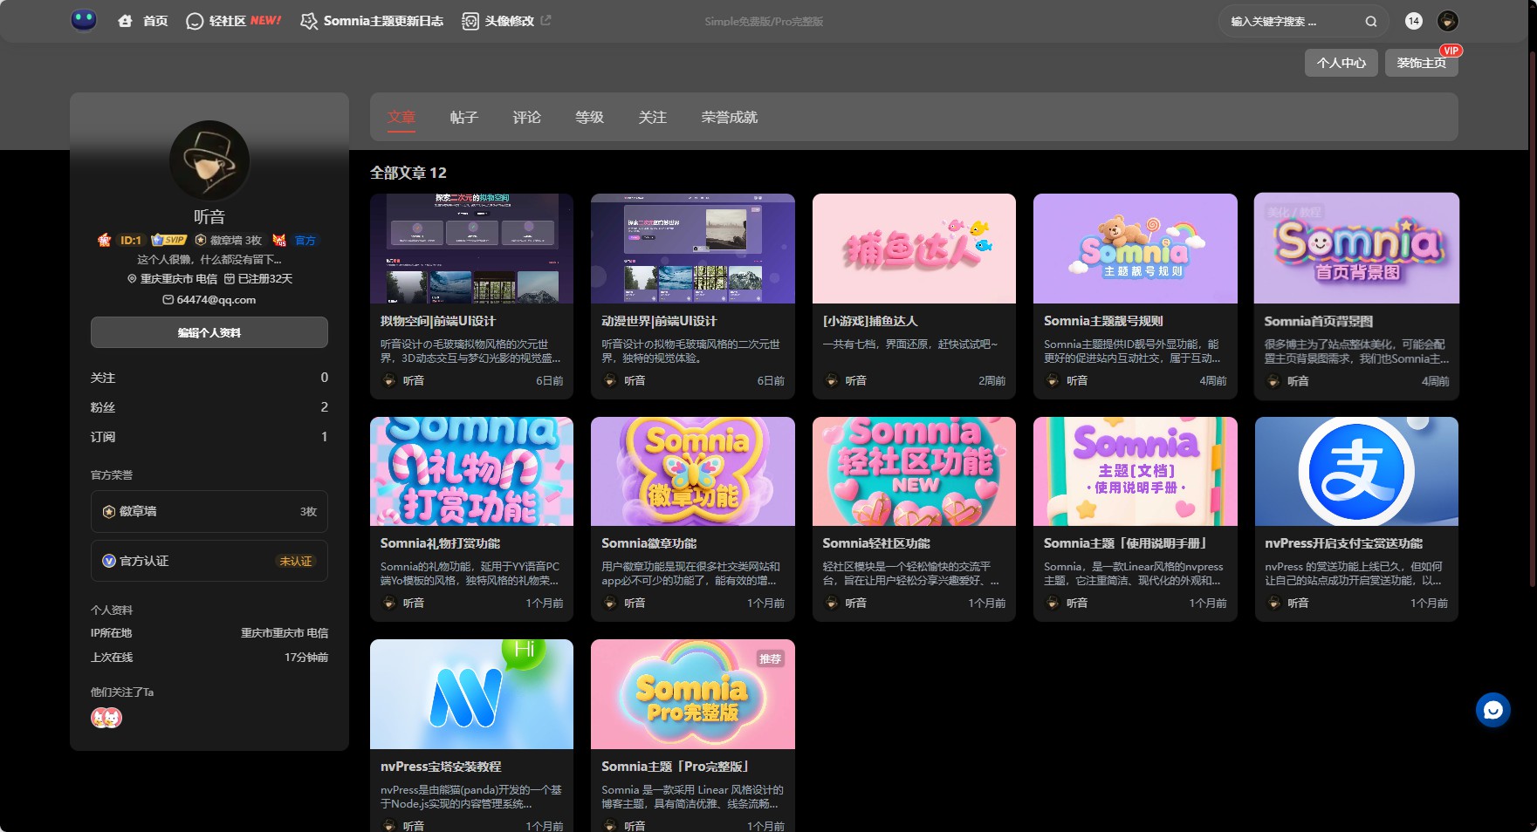The image size is (1537, 832).
Task: Open the 徽章墙 honor row
Action: tap(209, 511)
